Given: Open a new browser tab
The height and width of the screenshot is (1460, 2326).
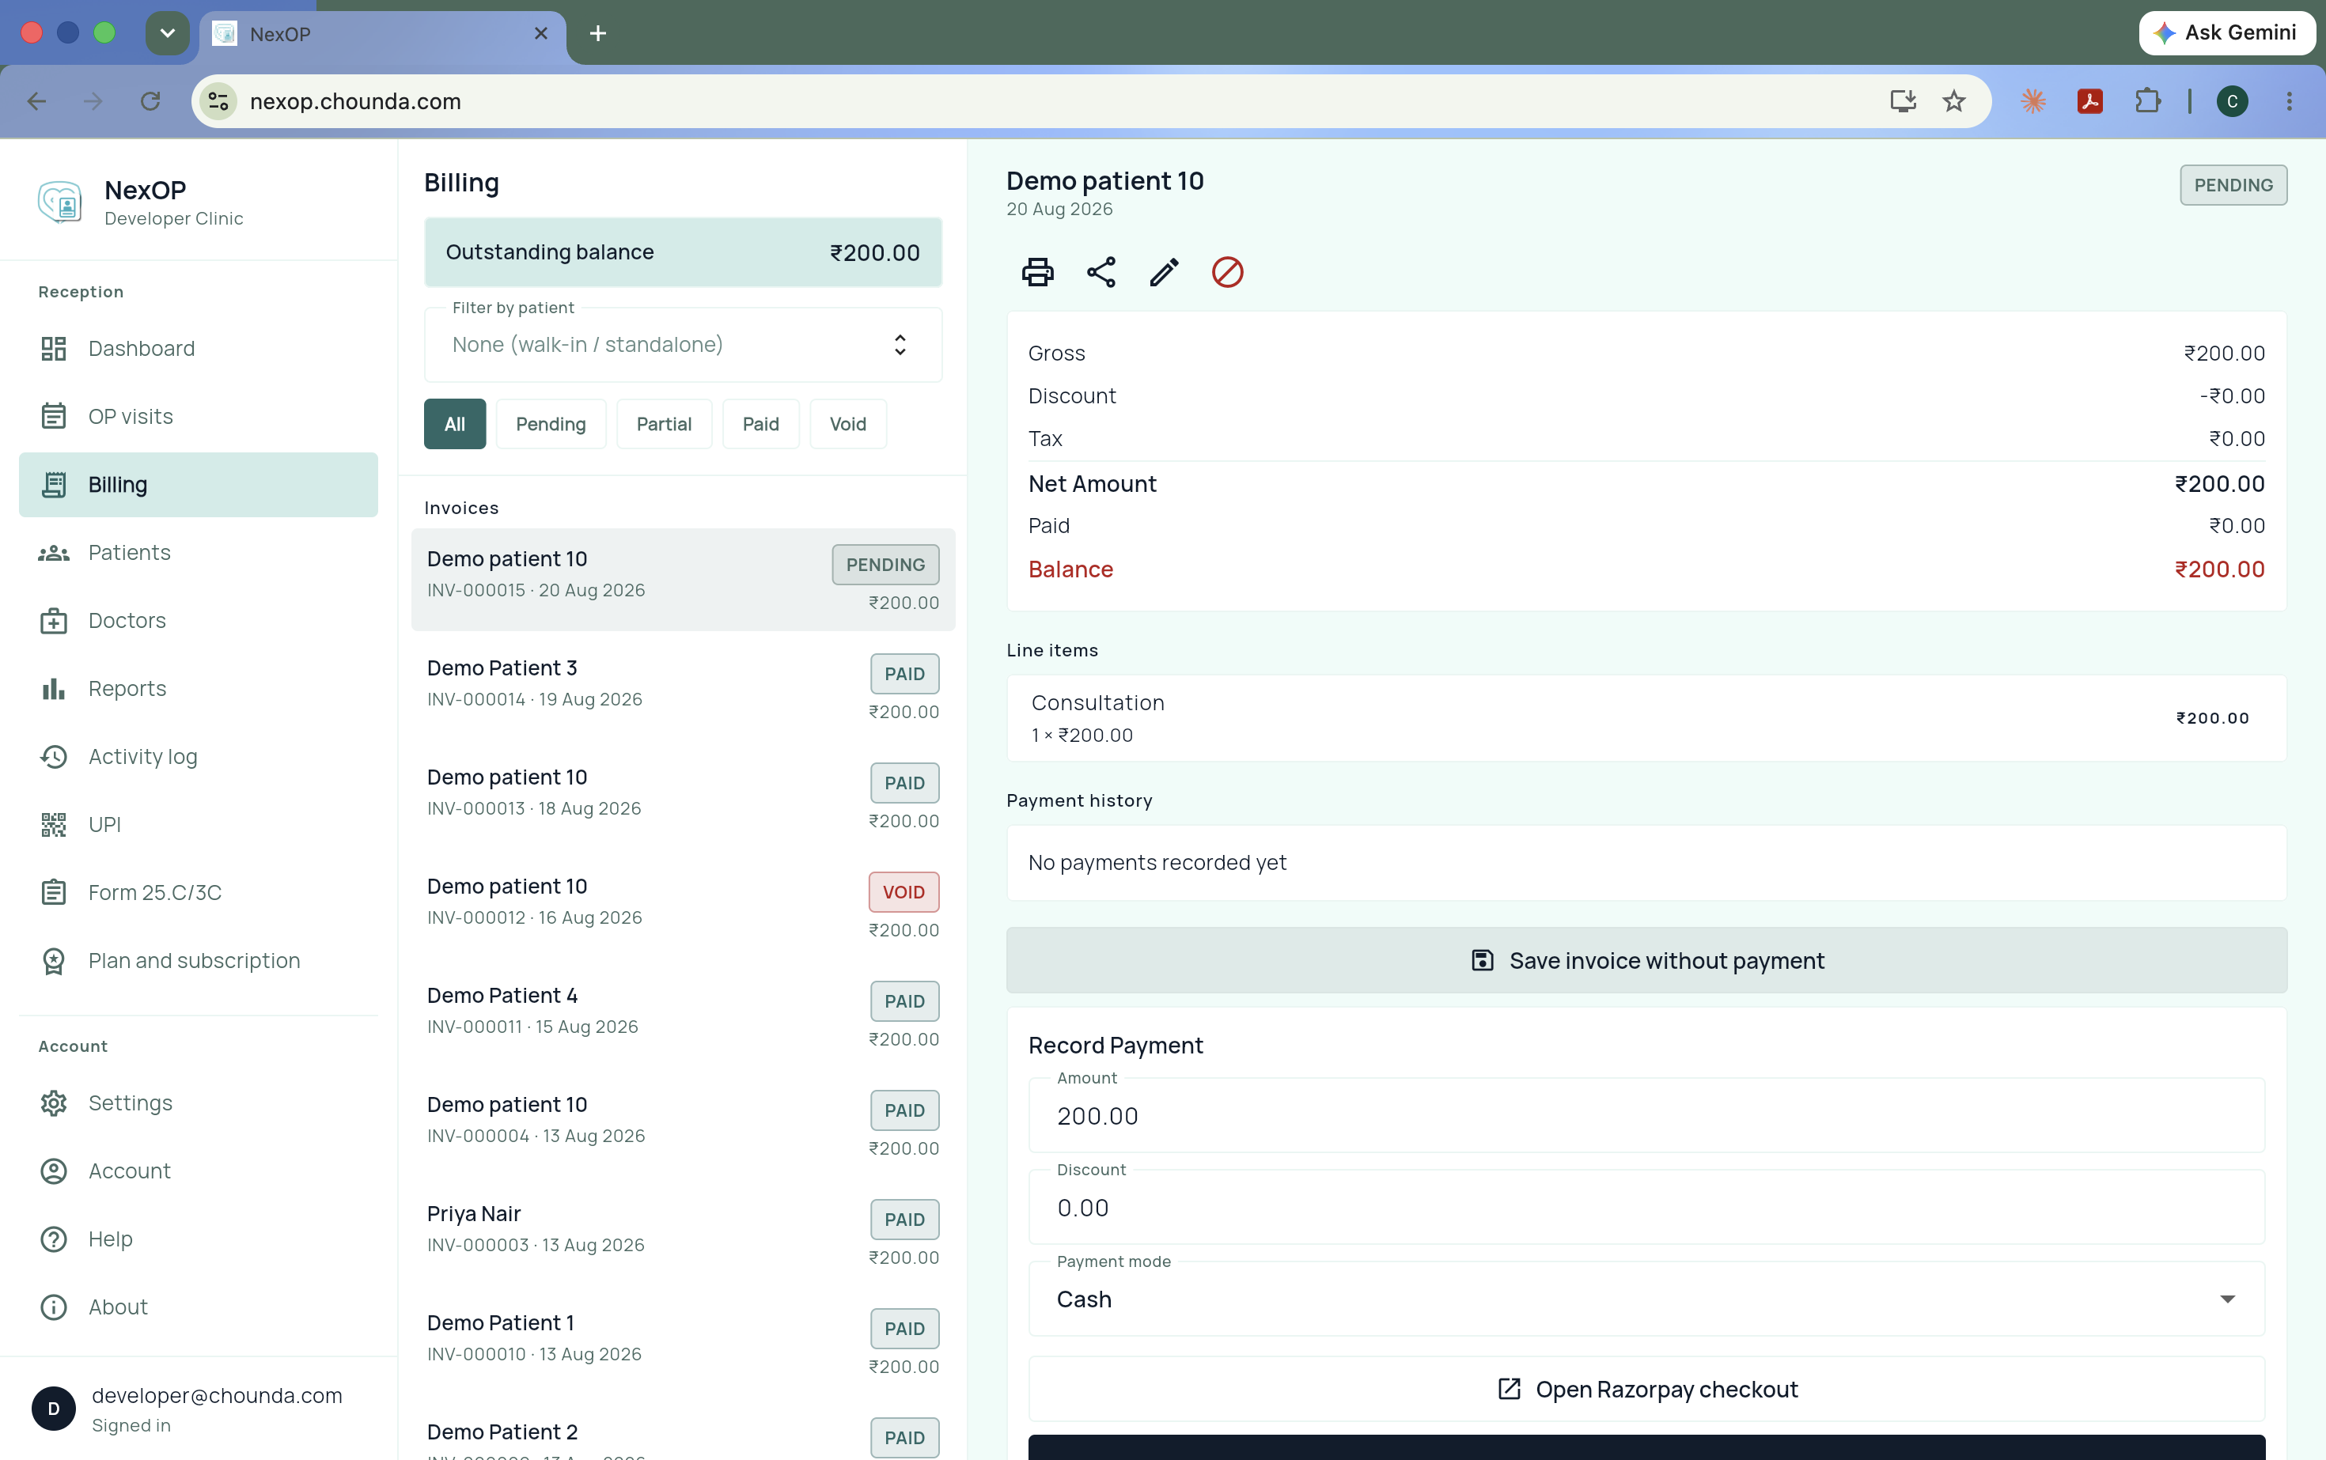Looking at the screenshot, I should (x=598, y=34).
